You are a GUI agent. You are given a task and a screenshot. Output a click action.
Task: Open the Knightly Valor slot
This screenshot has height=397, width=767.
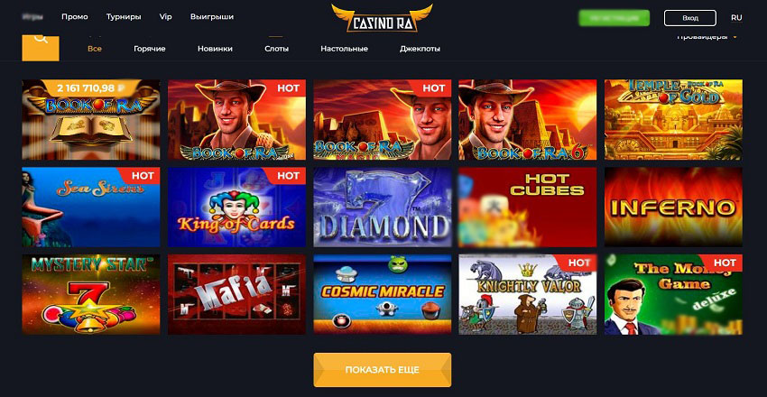(527, 294)
